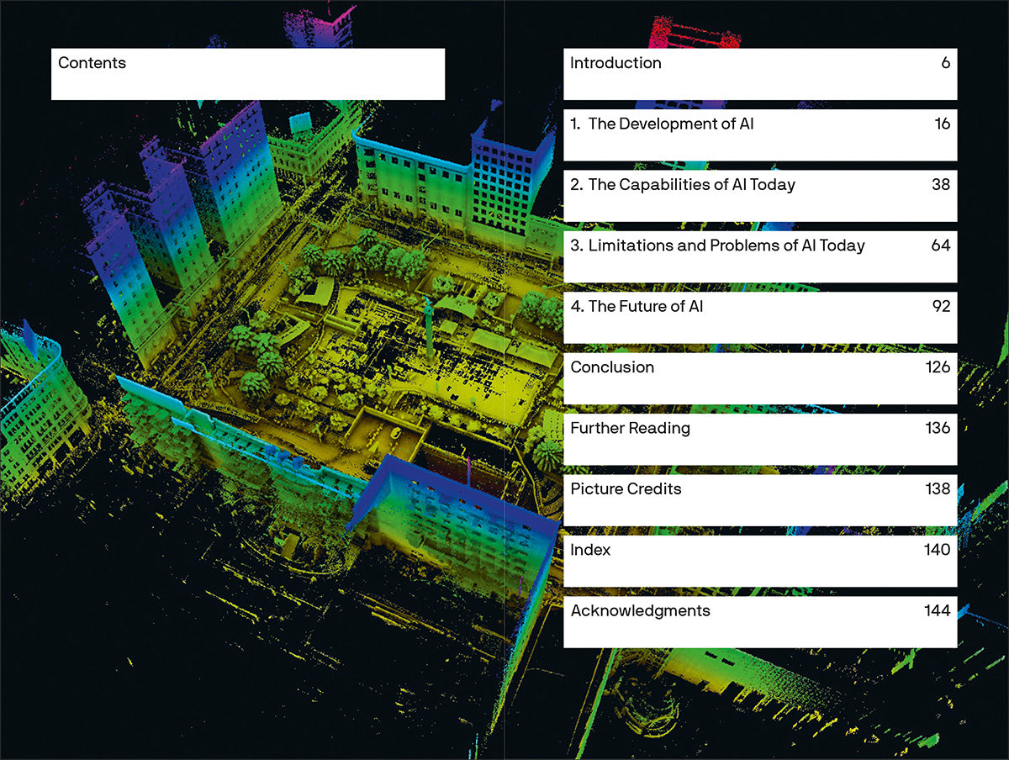The height and width of the screenshot is (760, 1009).
Task: Select page number 38
Action: tap(940, 185)
